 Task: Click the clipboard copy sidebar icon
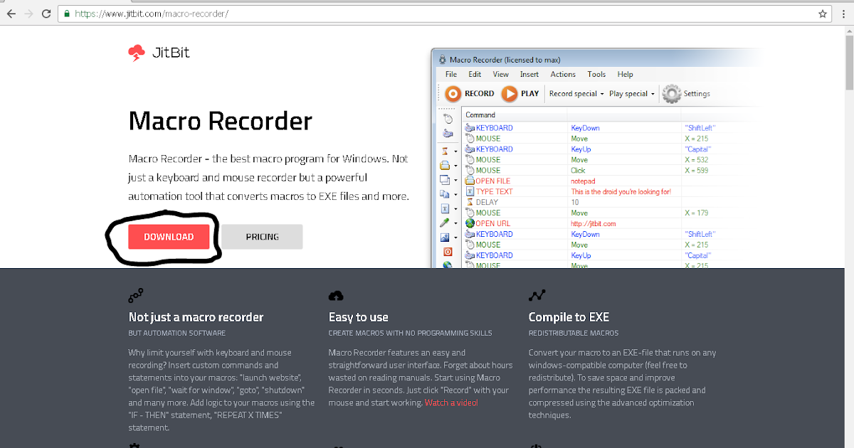point(446,193)
